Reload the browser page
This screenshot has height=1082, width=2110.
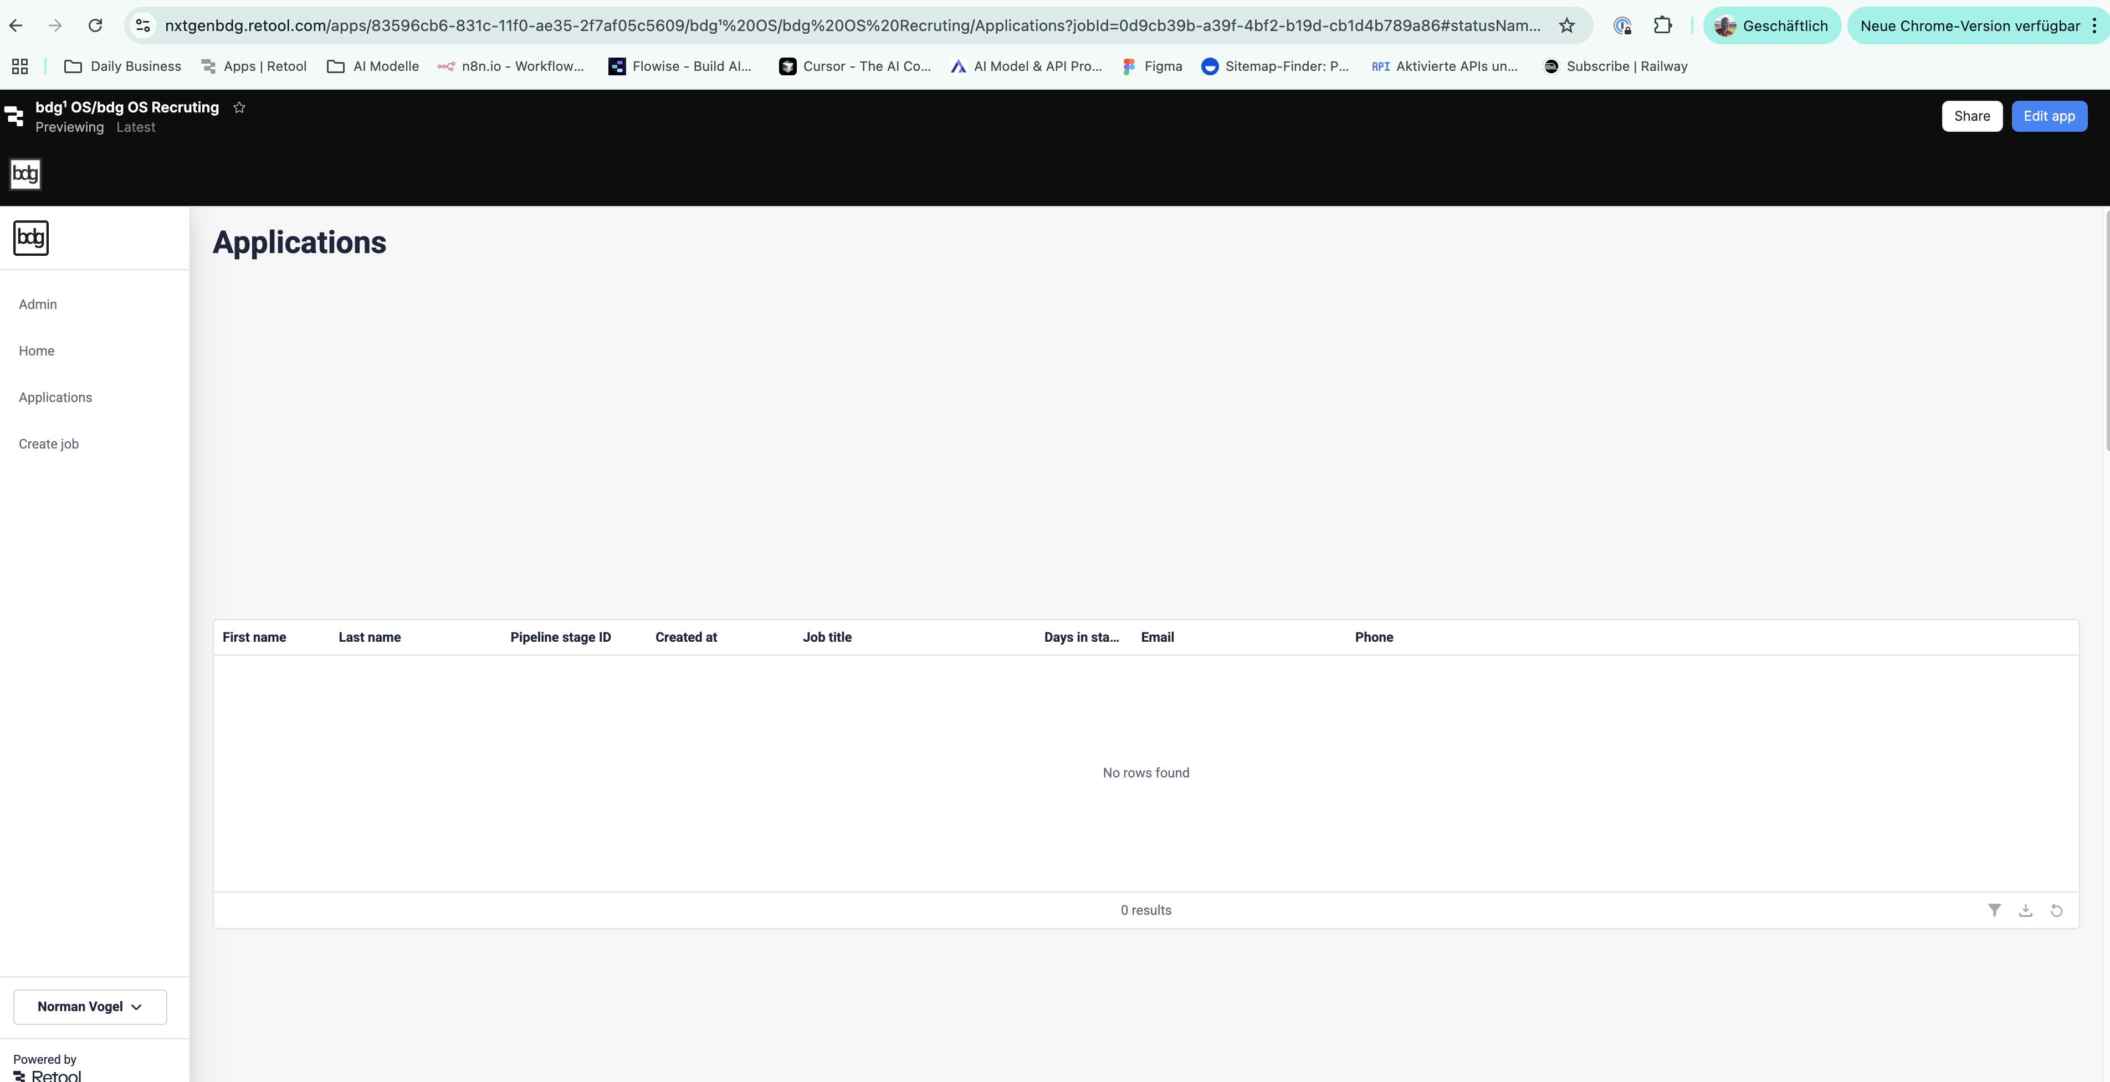tap(95, 25)
